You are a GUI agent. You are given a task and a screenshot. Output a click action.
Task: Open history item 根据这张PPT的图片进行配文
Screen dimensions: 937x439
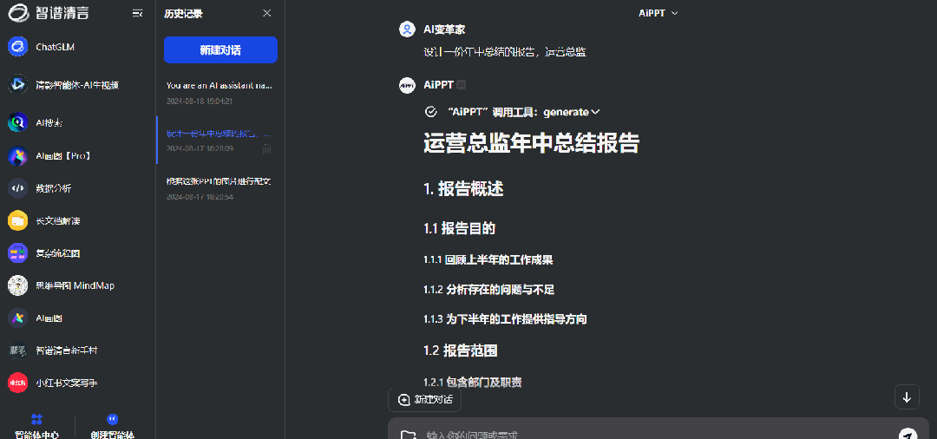click(x=220, y=188)
